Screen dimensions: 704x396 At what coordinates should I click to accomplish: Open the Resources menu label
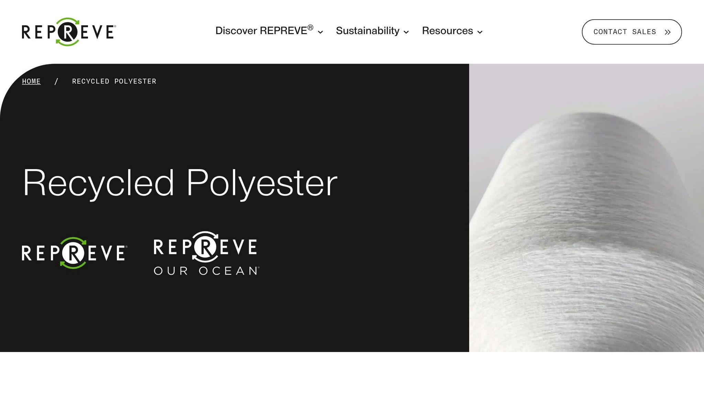click(x=447, y=31)
